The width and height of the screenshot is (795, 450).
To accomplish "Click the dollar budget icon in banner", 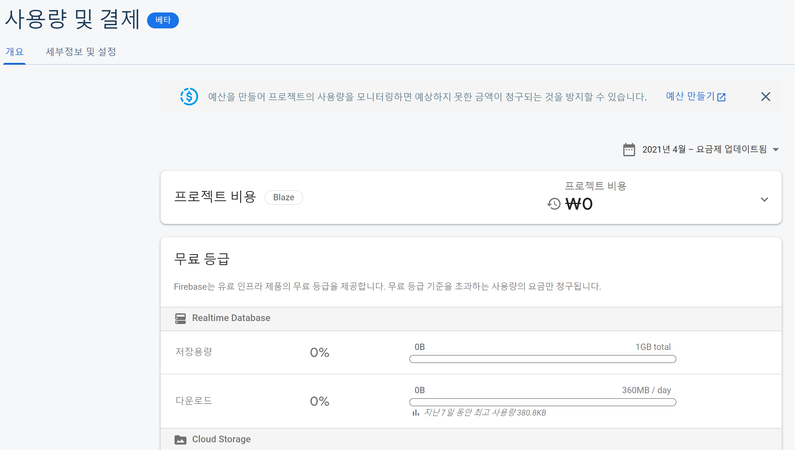I will coord(189,97).
